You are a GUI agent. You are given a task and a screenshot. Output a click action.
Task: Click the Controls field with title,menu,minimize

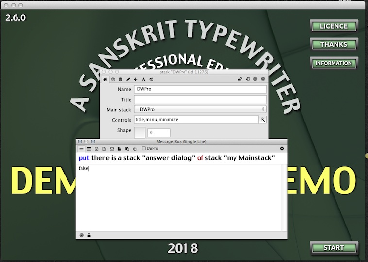pos(197,120)
